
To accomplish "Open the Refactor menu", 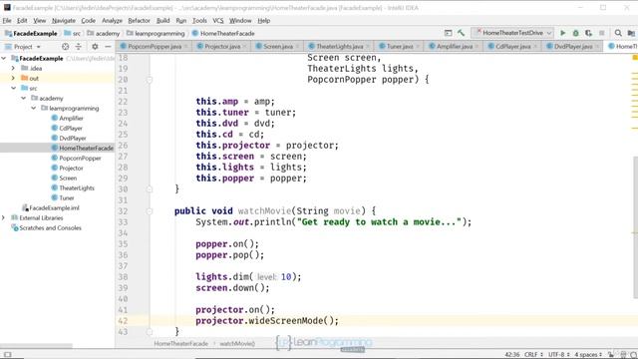I will [139, 20].
